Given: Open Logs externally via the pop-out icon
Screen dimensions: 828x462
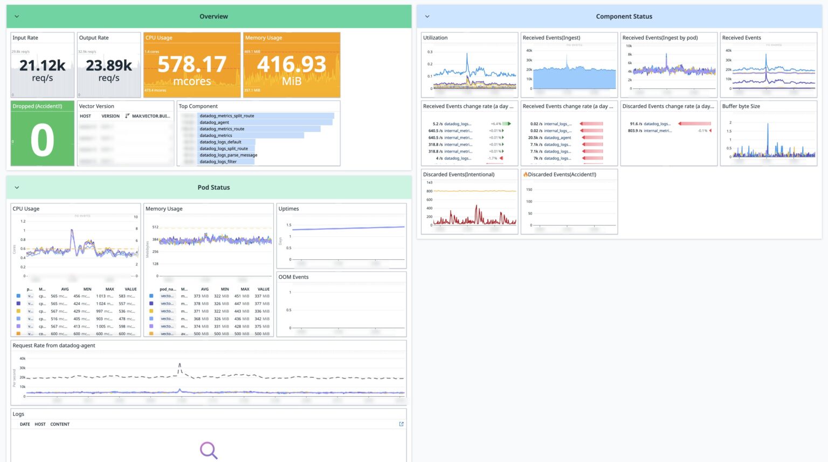Looking at the screenshot, I should click(401, 424).
